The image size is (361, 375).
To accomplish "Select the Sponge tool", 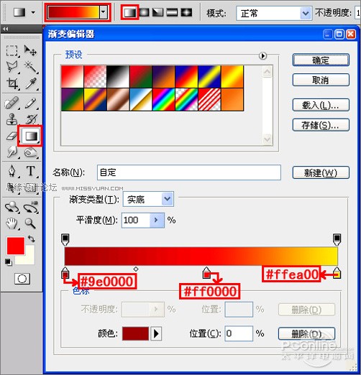I will click(30, 152).
